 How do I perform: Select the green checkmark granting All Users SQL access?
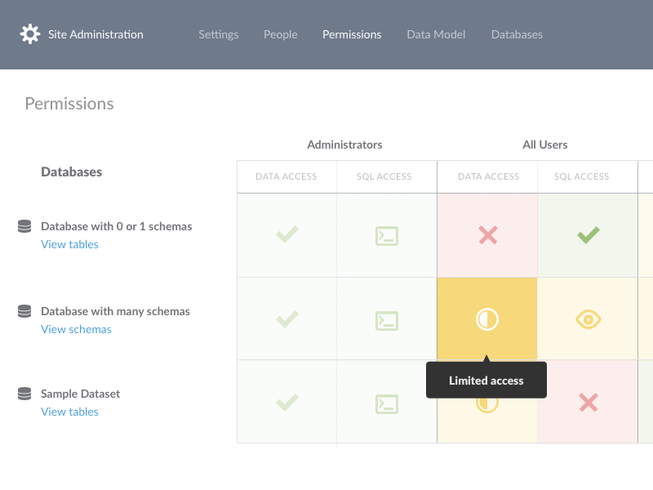587,235
